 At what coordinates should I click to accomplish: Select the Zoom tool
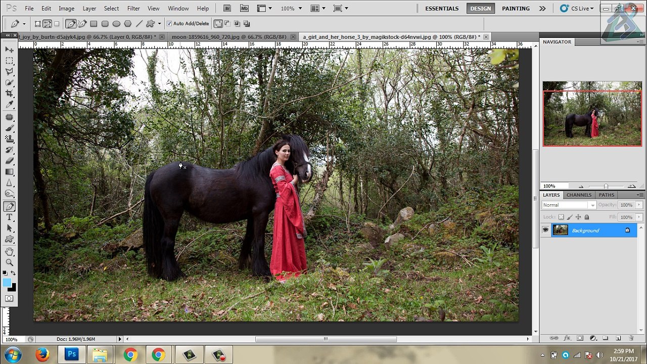click(9, 262)
